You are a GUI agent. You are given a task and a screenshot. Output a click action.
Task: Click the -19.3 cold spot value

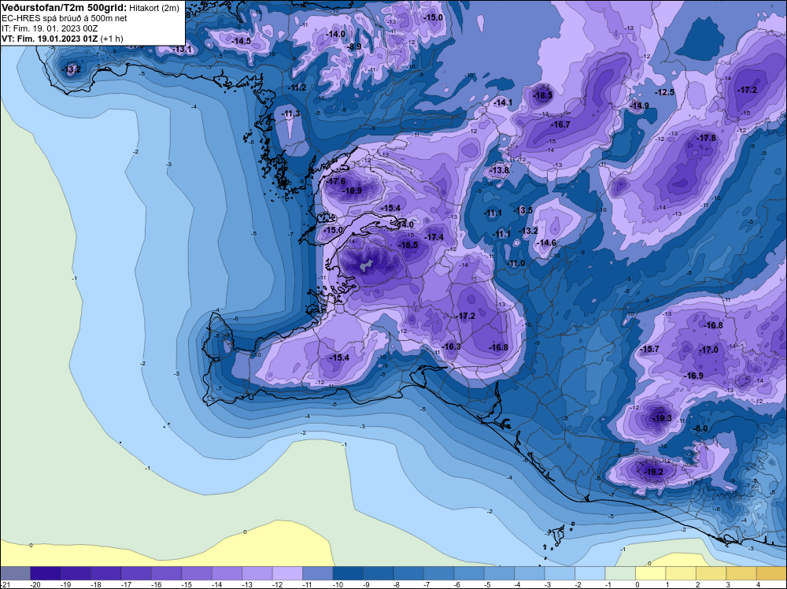(x=662, y=418)
